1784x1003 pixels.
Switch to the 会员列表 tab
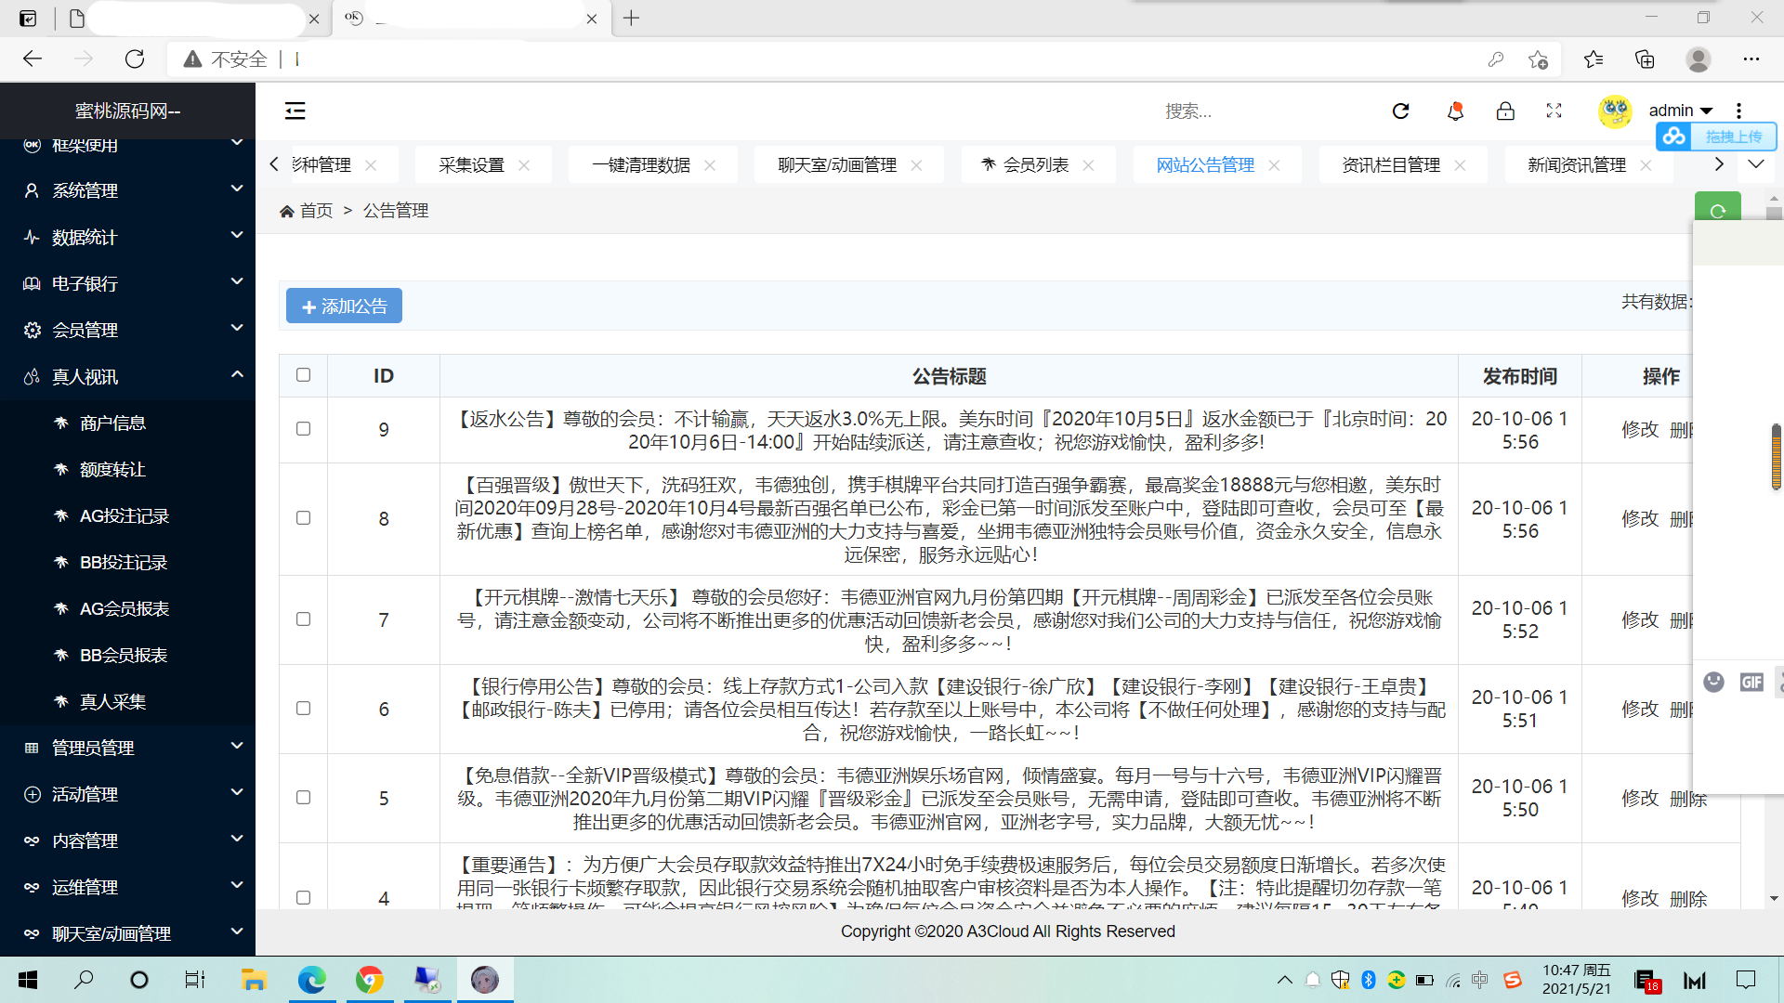click(x=1035, y=165)
